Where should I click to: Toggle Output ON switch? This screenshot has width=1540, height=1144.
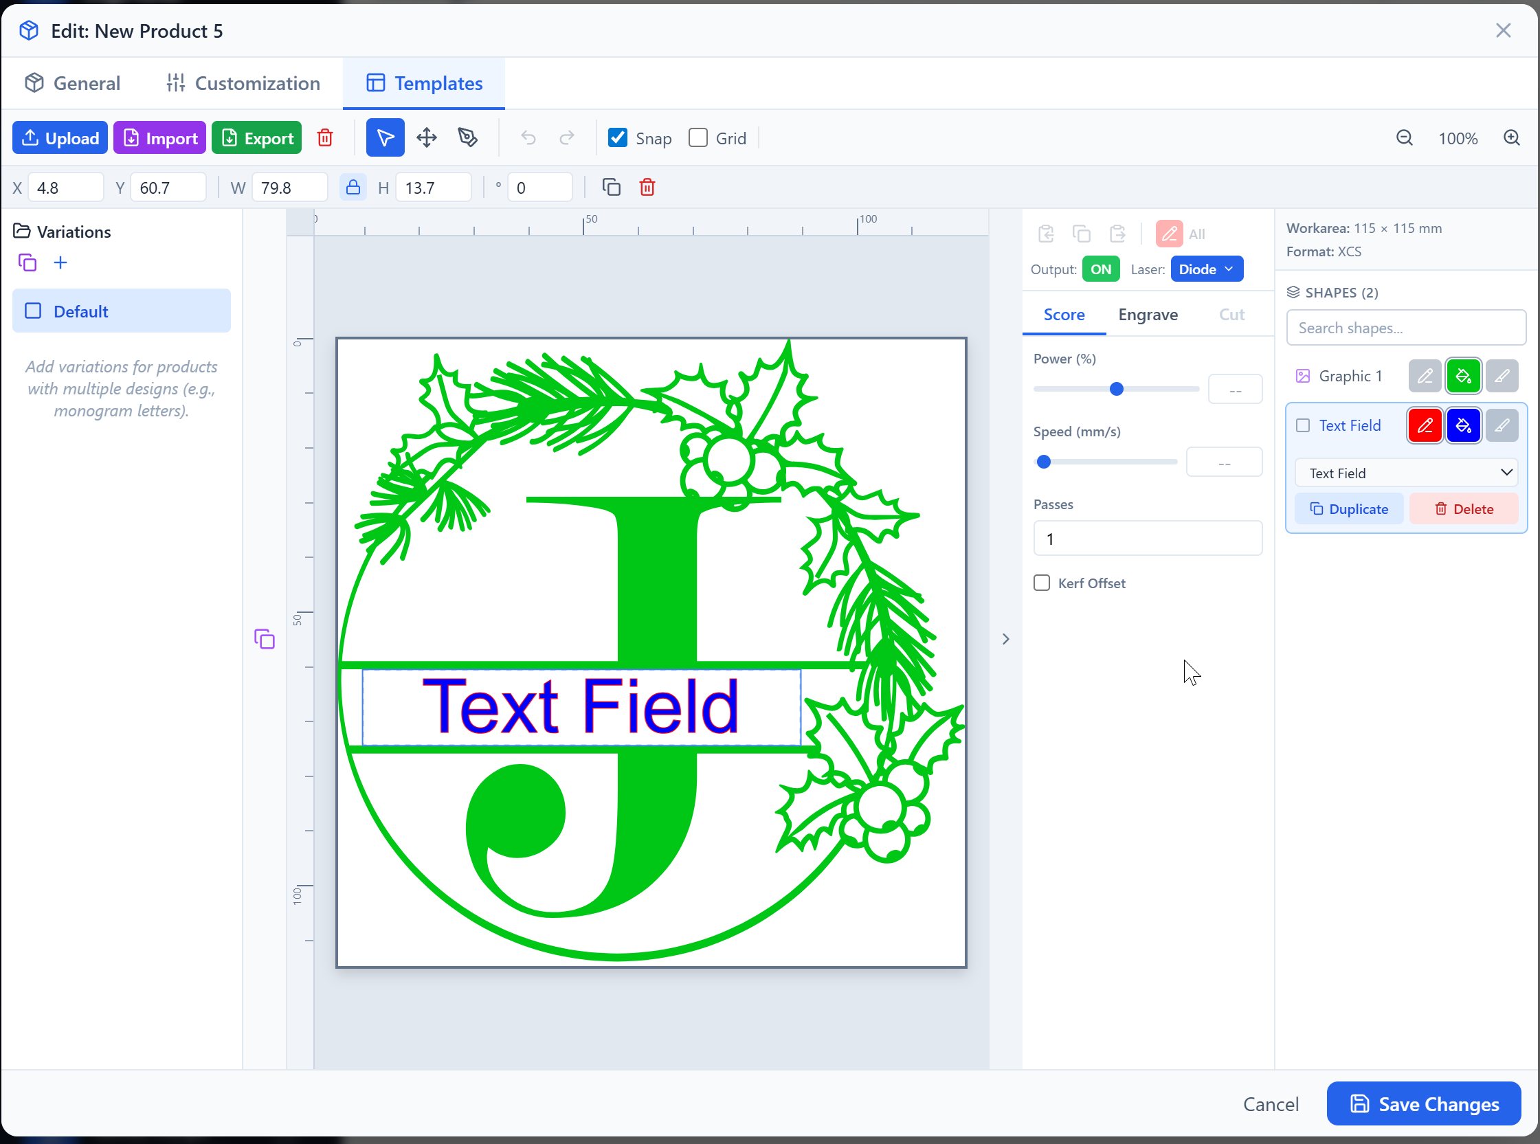tap(1101, 269)
